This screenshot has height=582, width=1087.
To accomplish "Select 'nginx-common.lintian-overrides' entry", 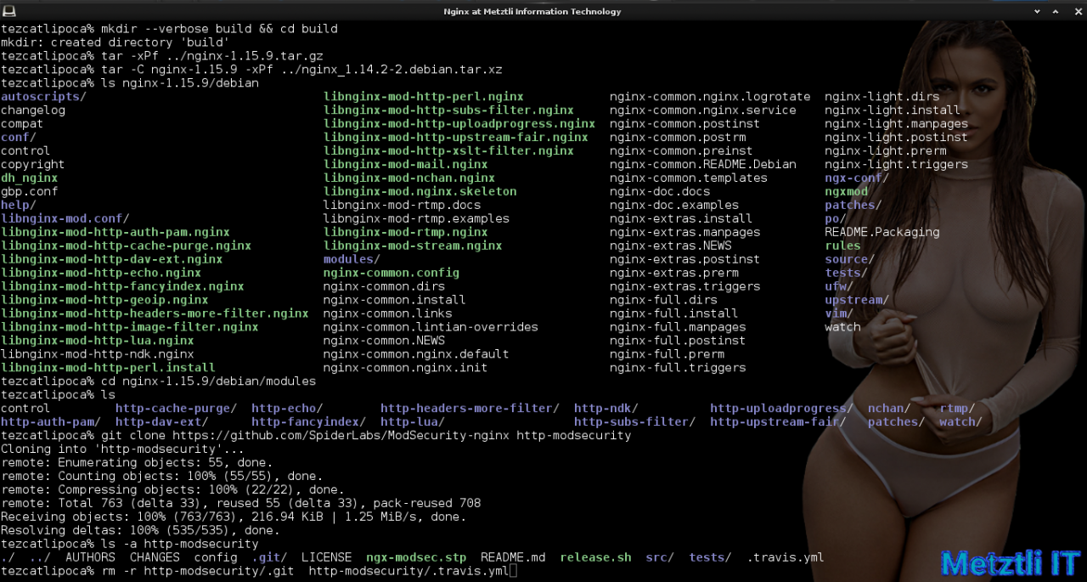I will pos(431,327).
